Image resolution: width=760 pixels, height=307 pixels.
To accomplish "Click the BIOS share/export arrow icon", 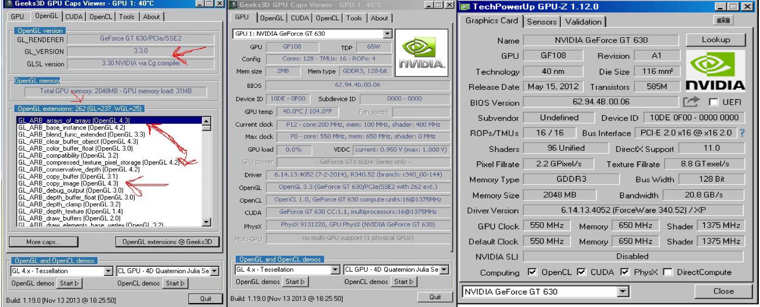I will [691, 102].
